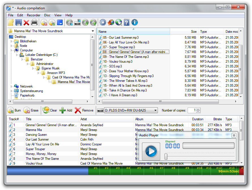This screenshot has height=190, width=252.
Task: Click the Add button to add tracks
Action: coord(66,110)
